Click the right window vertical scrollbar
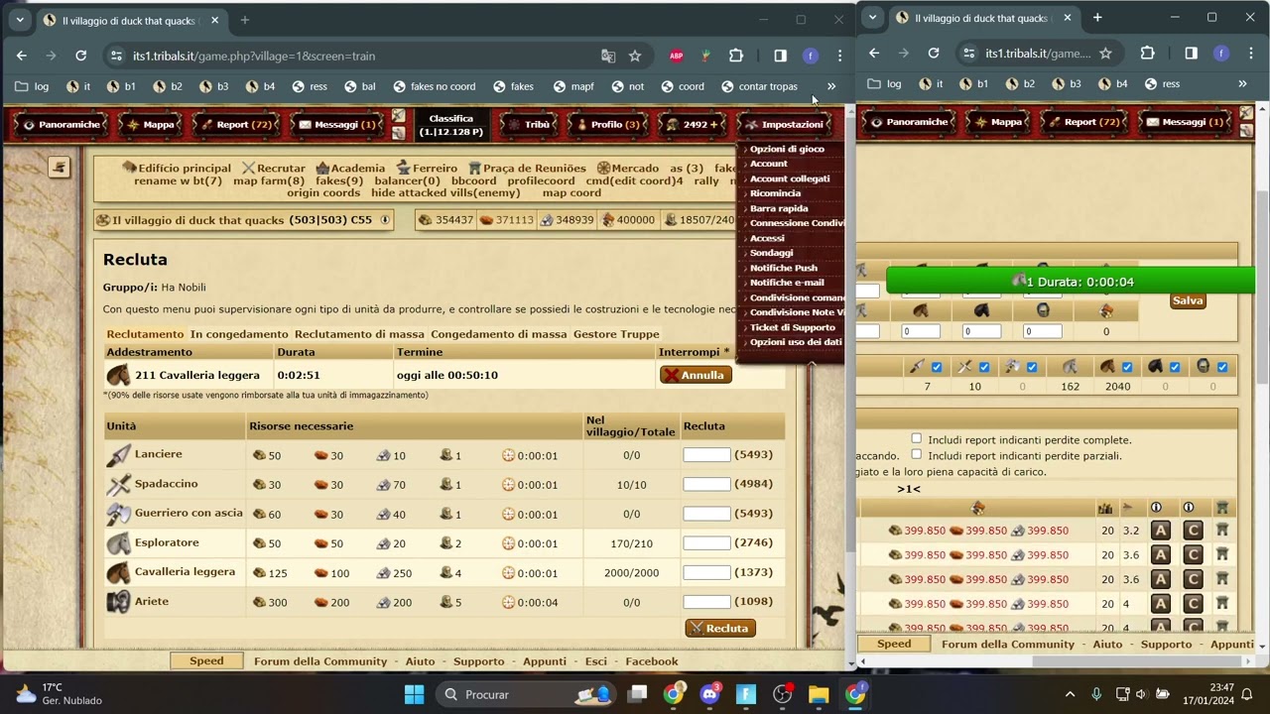Screen dimensions: 1270x714 [1262, 288]
